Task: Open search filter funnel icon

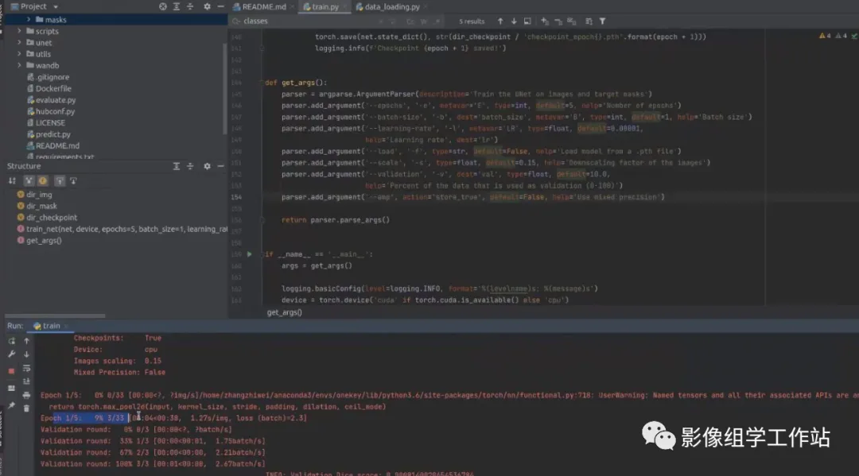Action: (x=603, y=21)
